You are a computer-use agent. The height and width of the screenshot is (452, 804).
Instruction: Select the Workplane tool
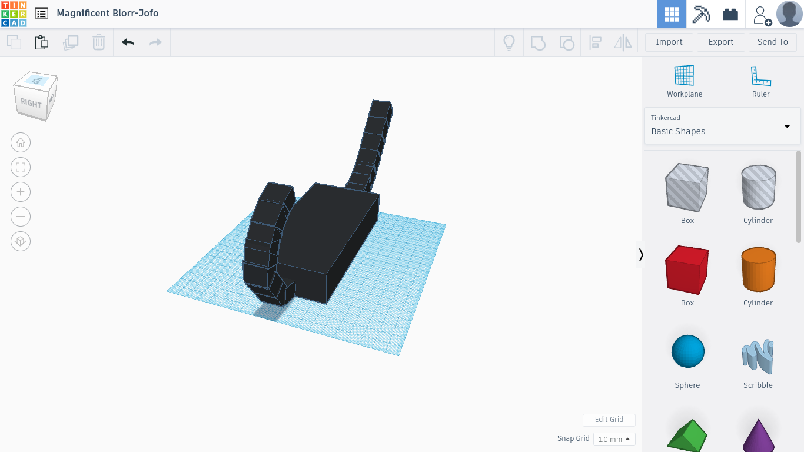[x=684, y=81]
